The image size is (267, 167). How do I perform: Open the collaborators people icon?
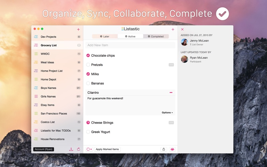click(x=172, y=149)
